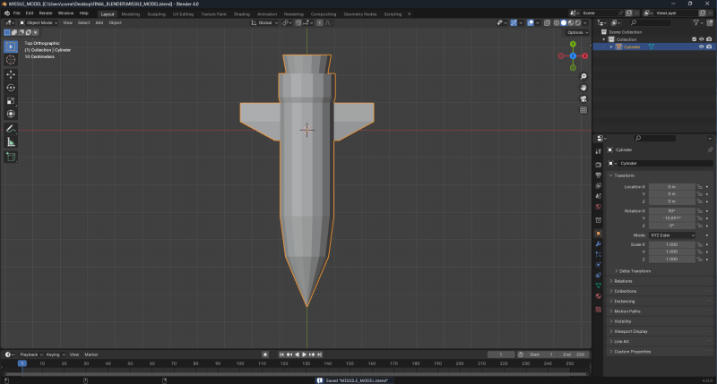Click the End frame field 250
Viewport: 717px width, 384px height.
click(x=574, y=354)
